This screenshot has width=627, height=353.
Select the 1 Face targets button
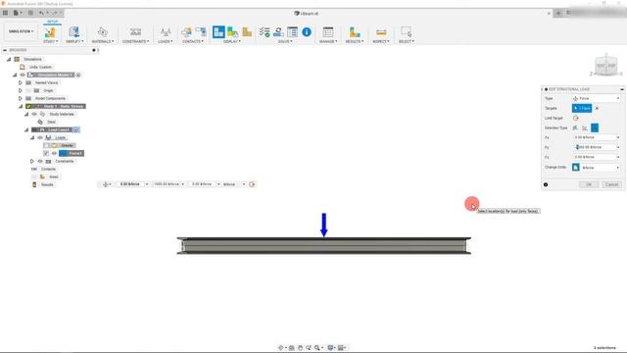[x=582, y=108]
